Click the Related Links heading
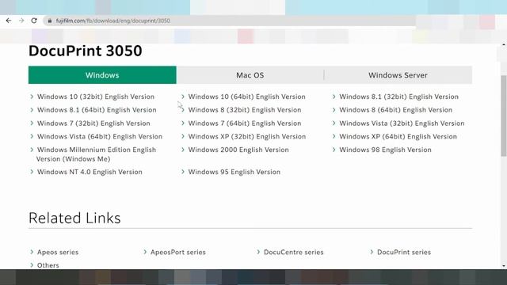Screen dimensions: 507x285 (74, 218)
